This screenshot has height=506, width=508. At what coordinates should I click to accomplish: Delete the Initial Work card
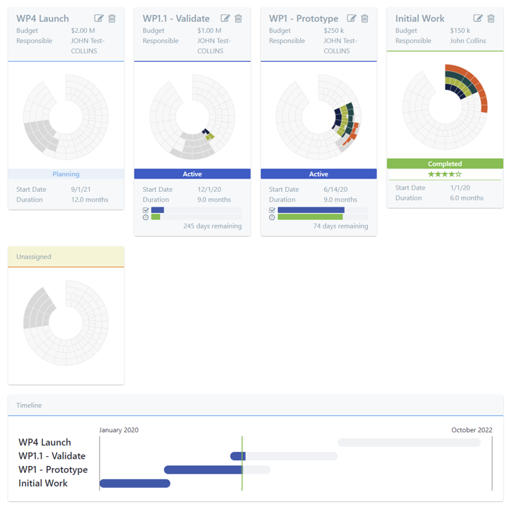490,18
